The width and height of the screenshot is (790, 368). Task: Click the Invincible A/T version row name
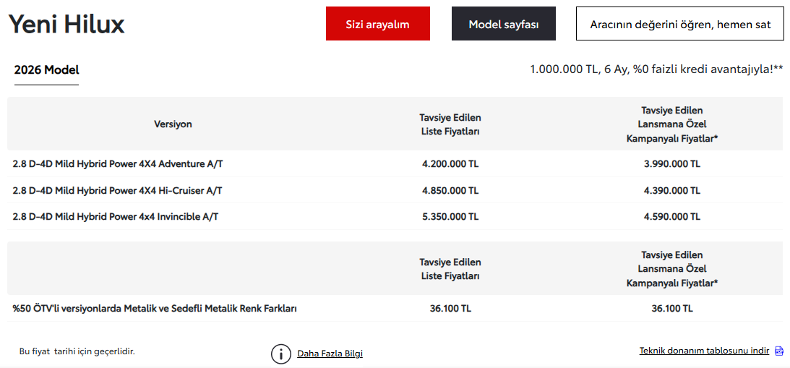[x=116, y=217]
